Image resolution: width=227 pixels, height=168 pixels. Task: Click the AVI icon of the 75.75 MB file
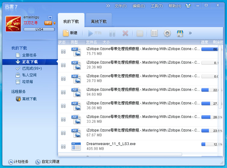[x=76, y=52]
